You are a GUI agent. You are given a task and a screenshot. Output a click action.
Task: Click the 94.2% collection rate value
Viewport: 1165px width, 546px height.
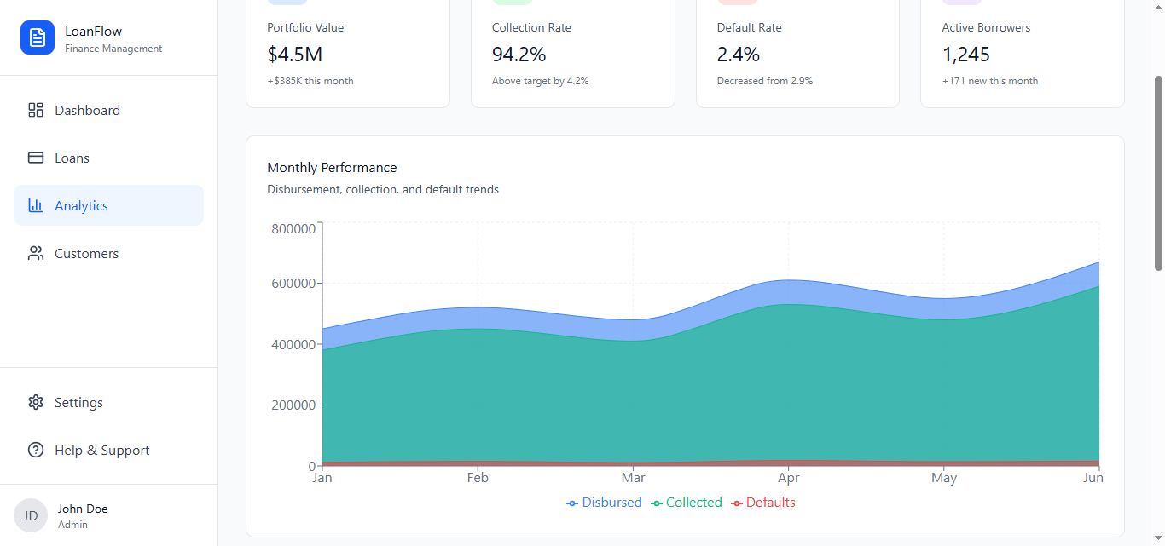(519, 55)
